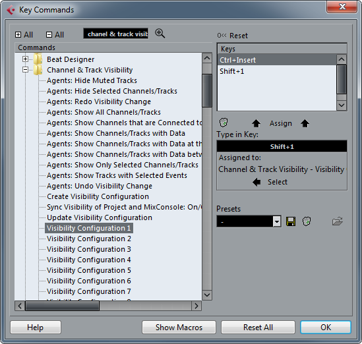Select the Agents: Show Channels/Tracks with Data row ending at 'with Data'

pos(116,133)
